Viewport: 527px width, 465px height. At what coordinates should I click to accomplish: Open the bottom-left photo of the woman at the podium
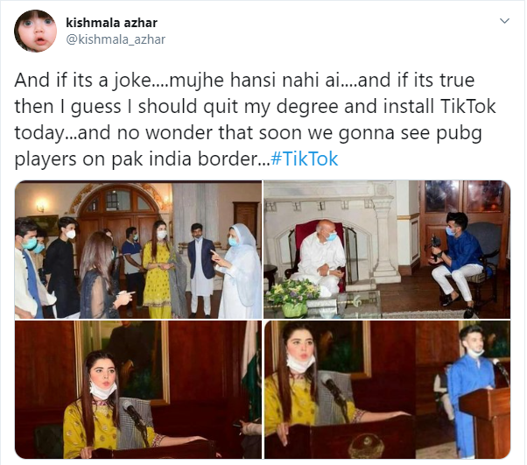(x=138, y=390)
